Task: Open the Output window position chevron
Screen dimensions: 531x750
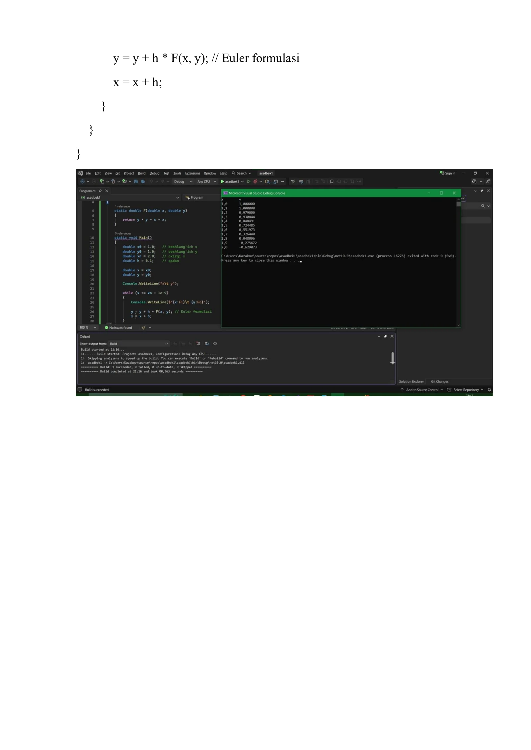Action: click(379, 336)
